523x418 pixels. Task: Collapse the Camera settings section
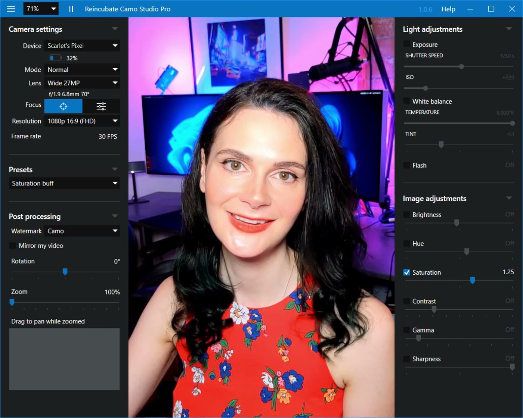115,29
